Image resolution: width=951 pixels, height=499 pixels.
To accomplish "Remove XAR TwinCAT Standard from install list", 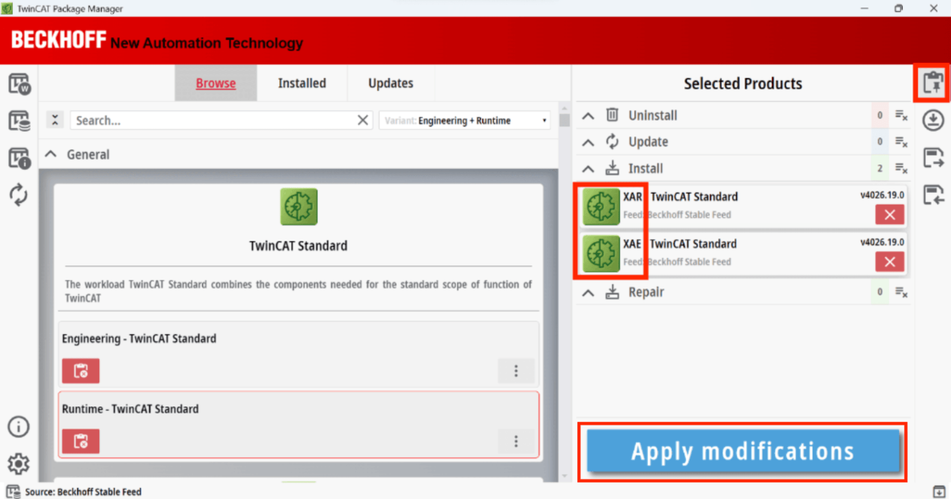I will click(x=890, y=215).
